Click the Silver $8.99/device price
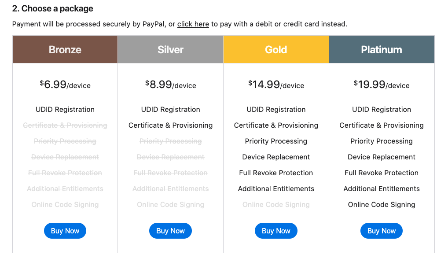 [x=171, y=85]
